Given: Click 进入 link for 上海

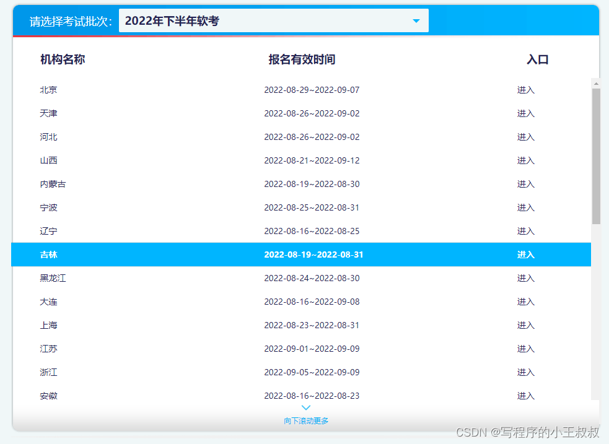Looking at the screenshot, I should click(525, 325).
